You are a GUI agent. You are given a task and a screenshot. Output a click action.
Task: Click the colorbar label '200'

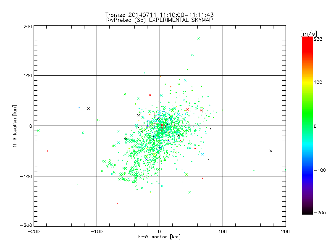[318, 39]
